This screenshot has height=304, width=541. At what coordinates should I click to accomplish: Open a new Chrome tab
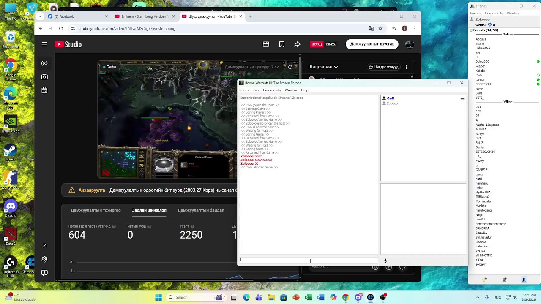tap(251, 16)
